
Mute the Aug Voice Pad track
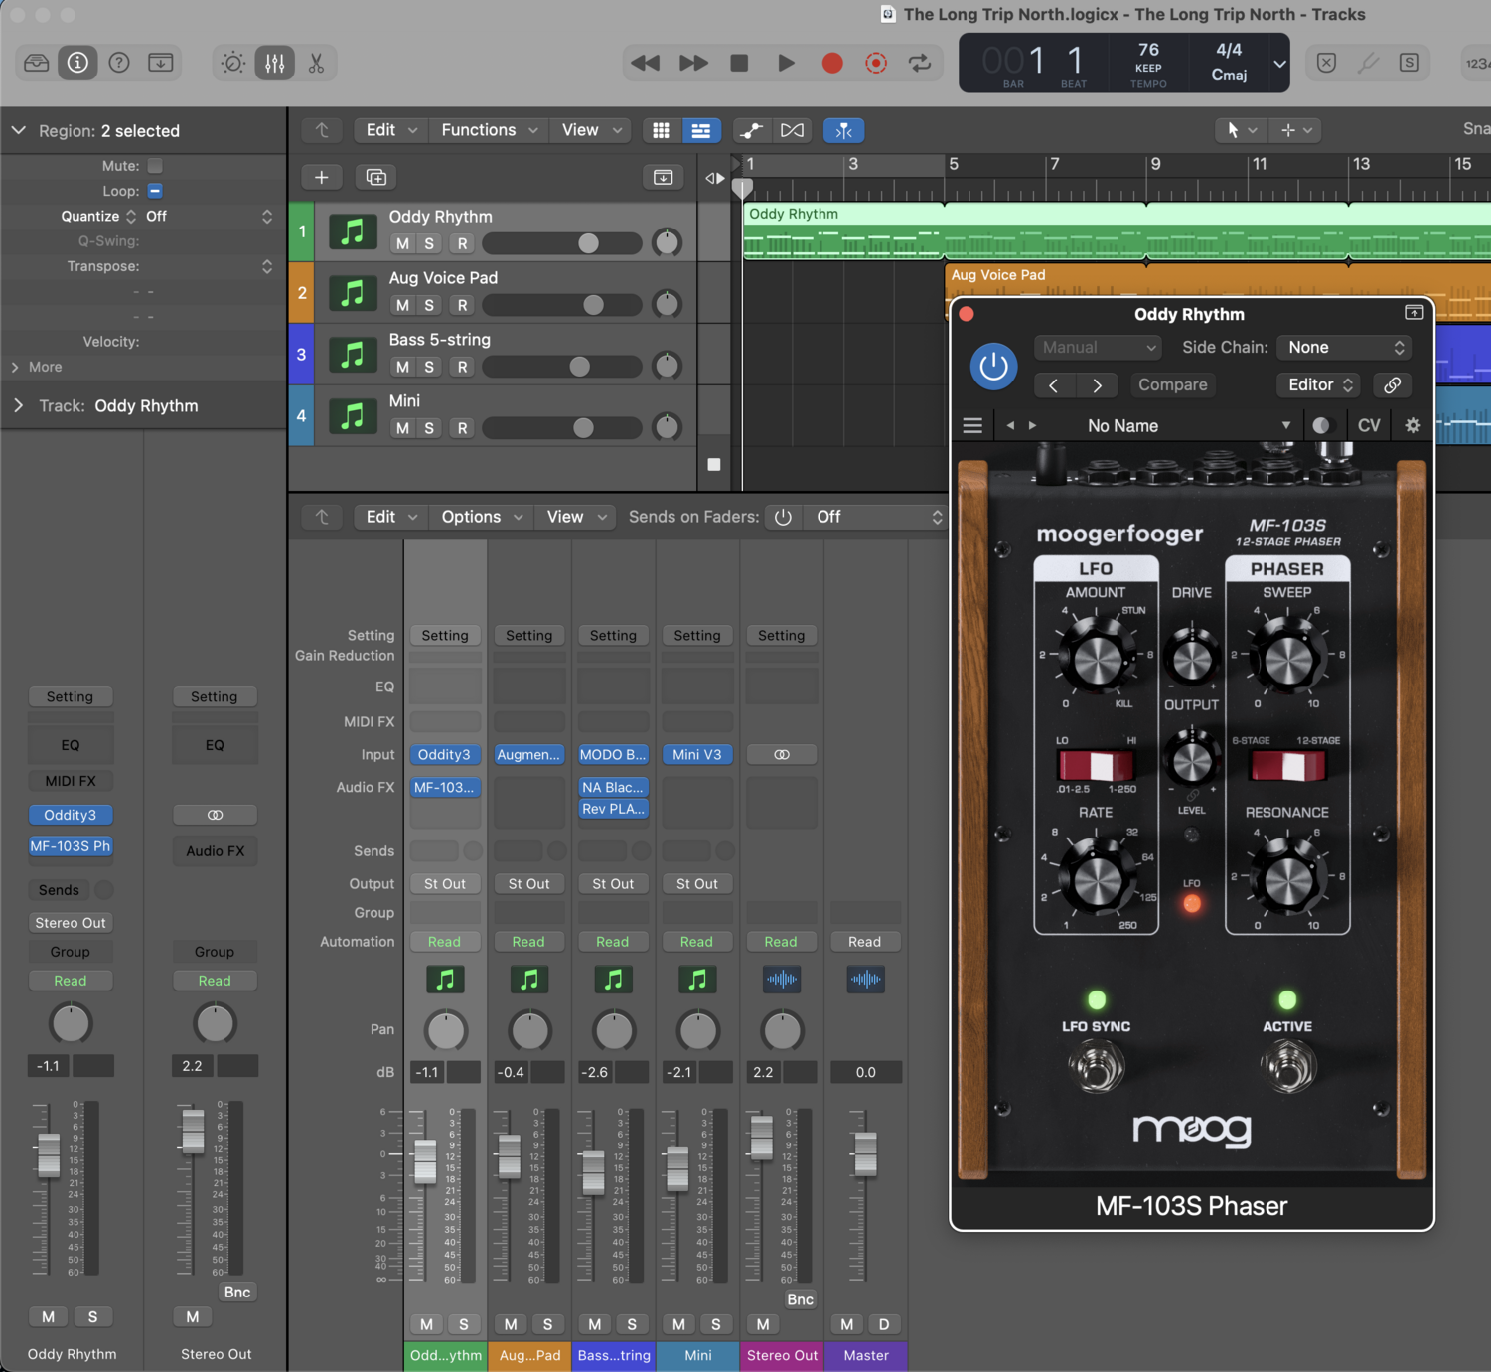click(402, 305)
